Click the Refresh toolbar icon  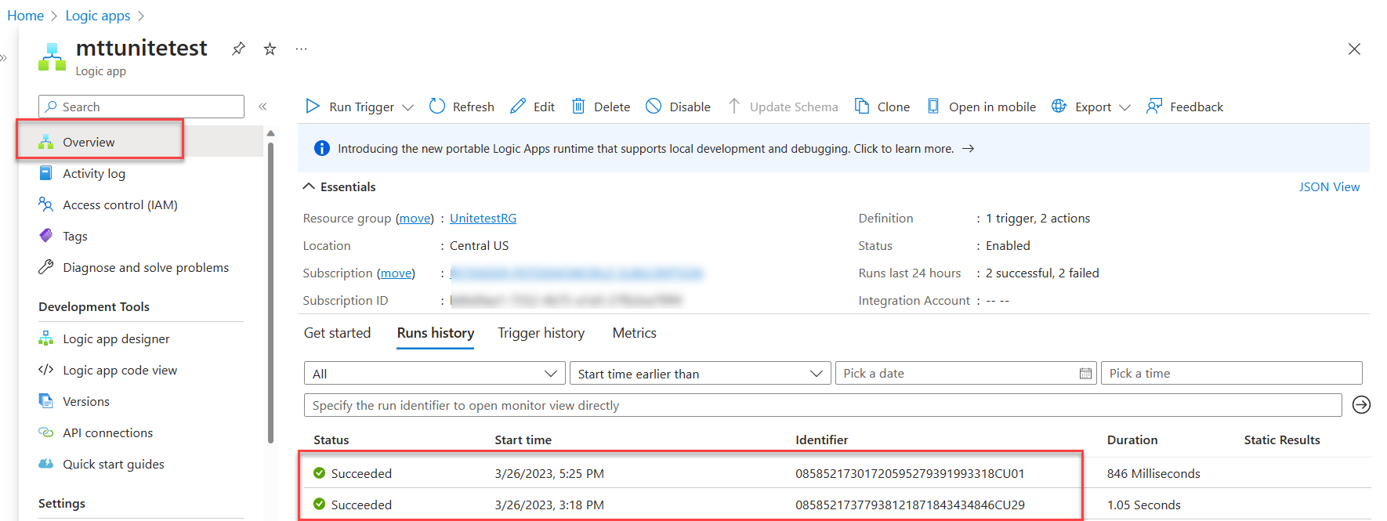click(437, 107)
